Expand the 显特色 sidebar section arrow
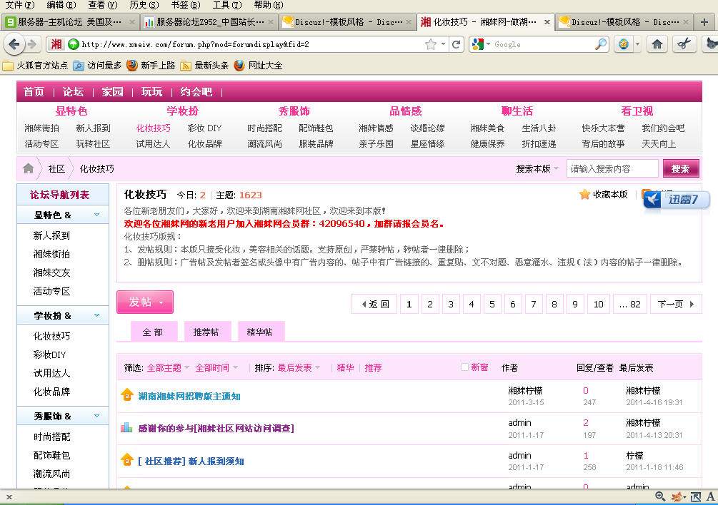This screenshot has height=505, width=718. coord(96,215)
